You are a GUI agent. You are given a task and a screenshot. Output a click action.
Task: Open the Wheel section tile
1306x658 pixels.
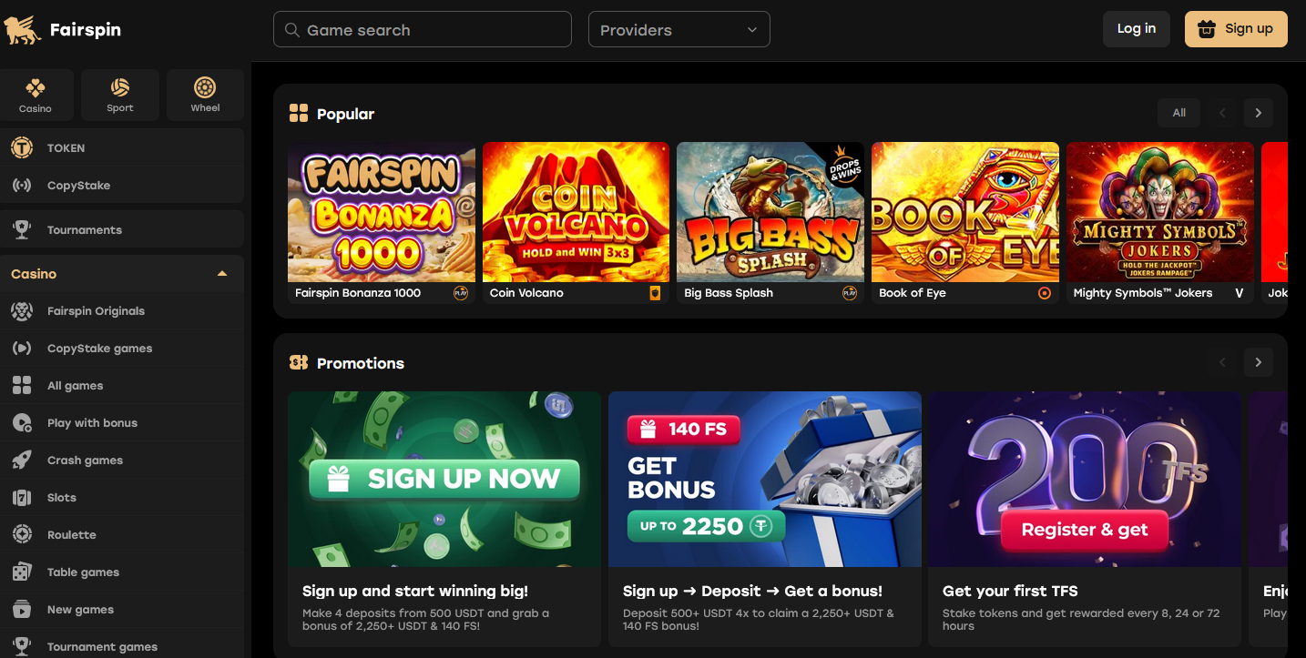point(205,95)
